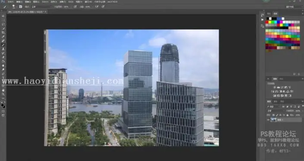This screenshot has width=304, height=161.
Task: Select the Lasso tool
Action: (3, 25)
